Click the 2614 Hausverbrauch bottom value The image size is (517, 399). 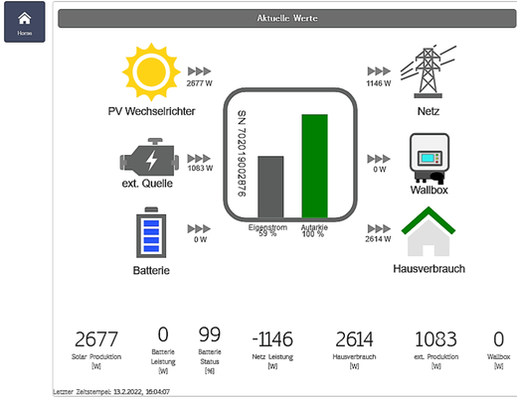click(x=354, y=339)
